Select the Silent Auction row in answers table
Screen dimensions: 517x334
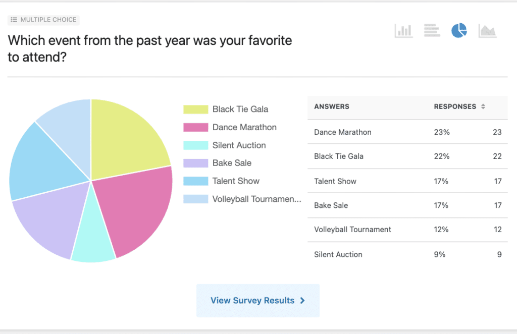[x=407, y=255]
